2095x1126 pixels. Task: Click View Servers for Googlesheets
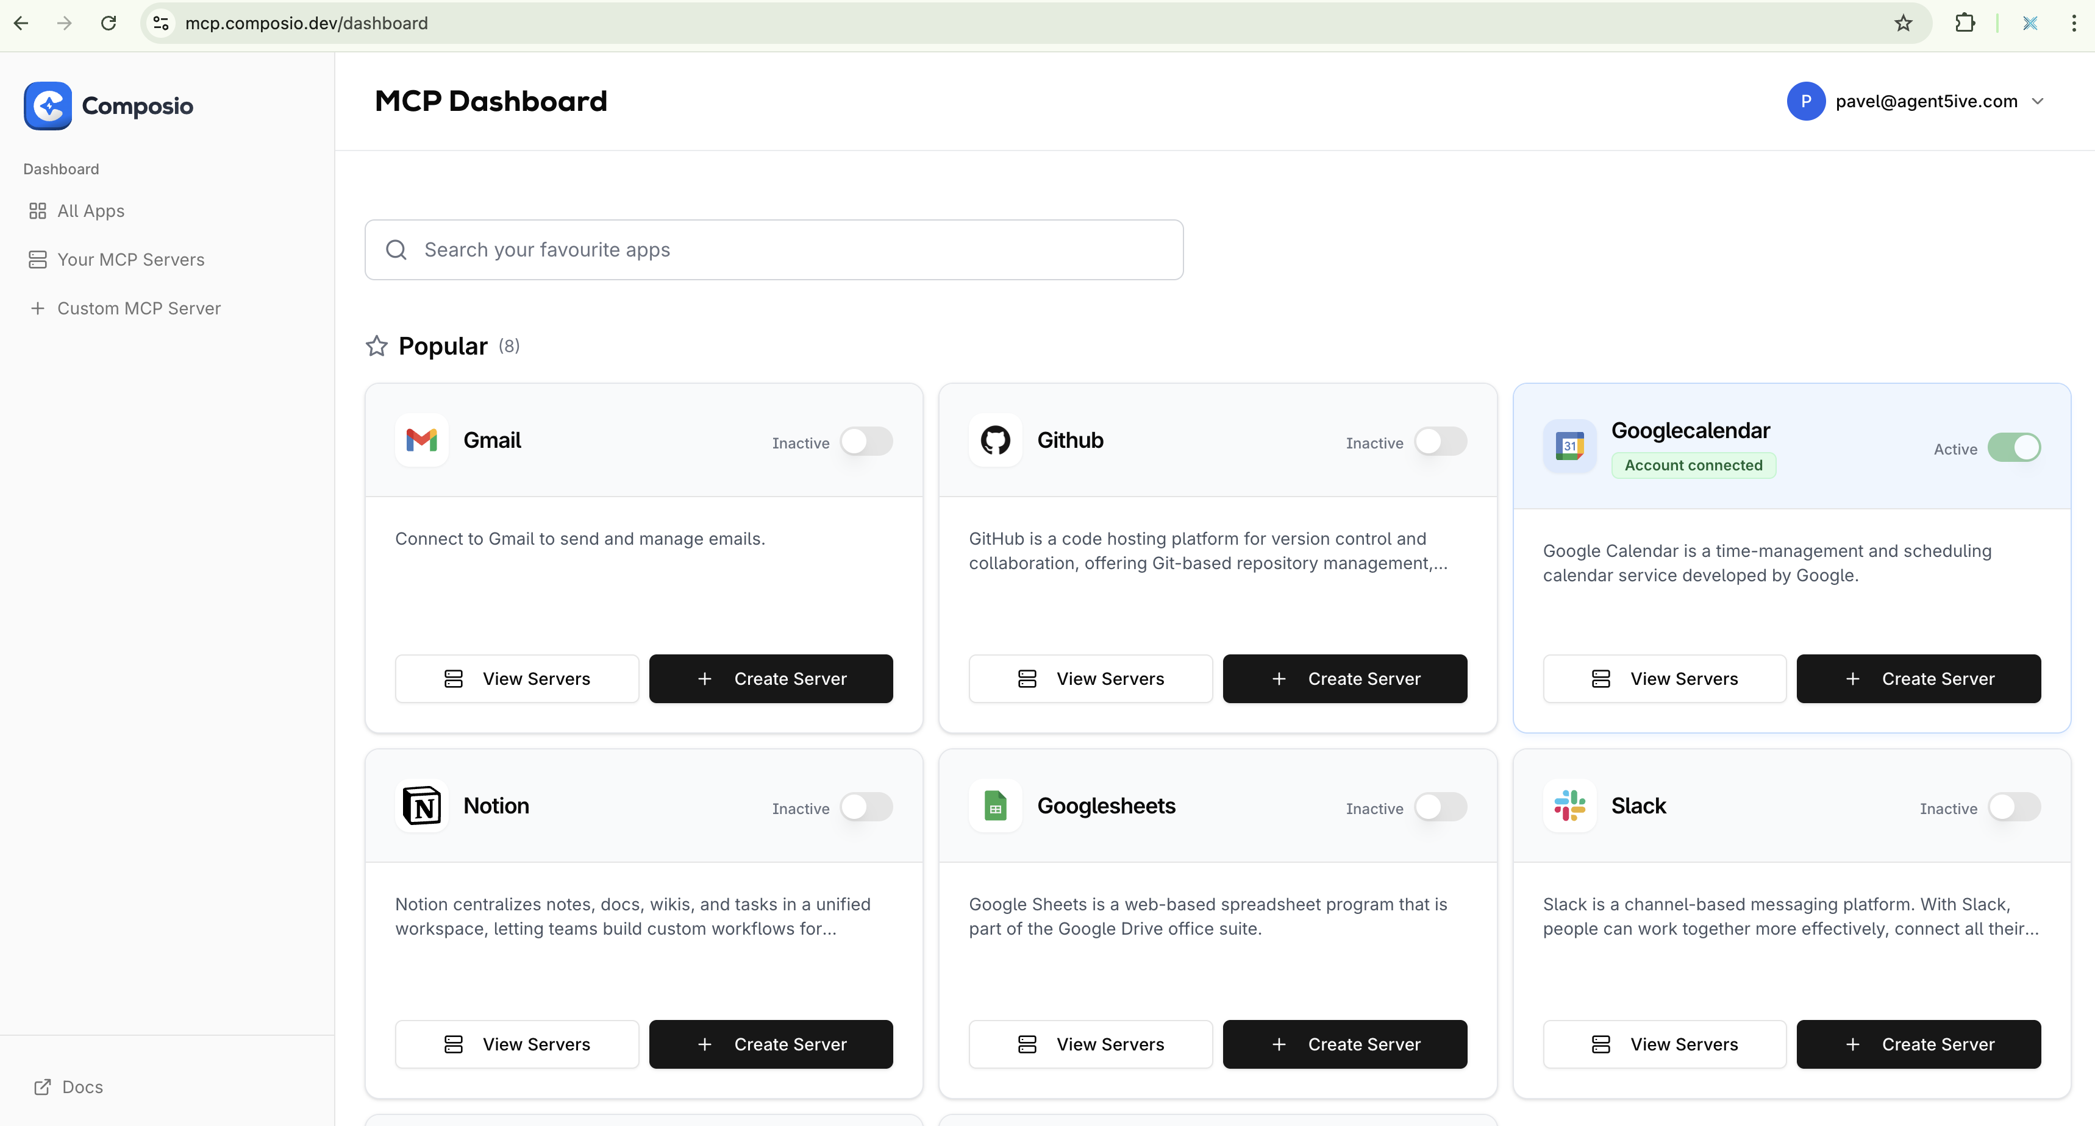tap(1090, 1044)
